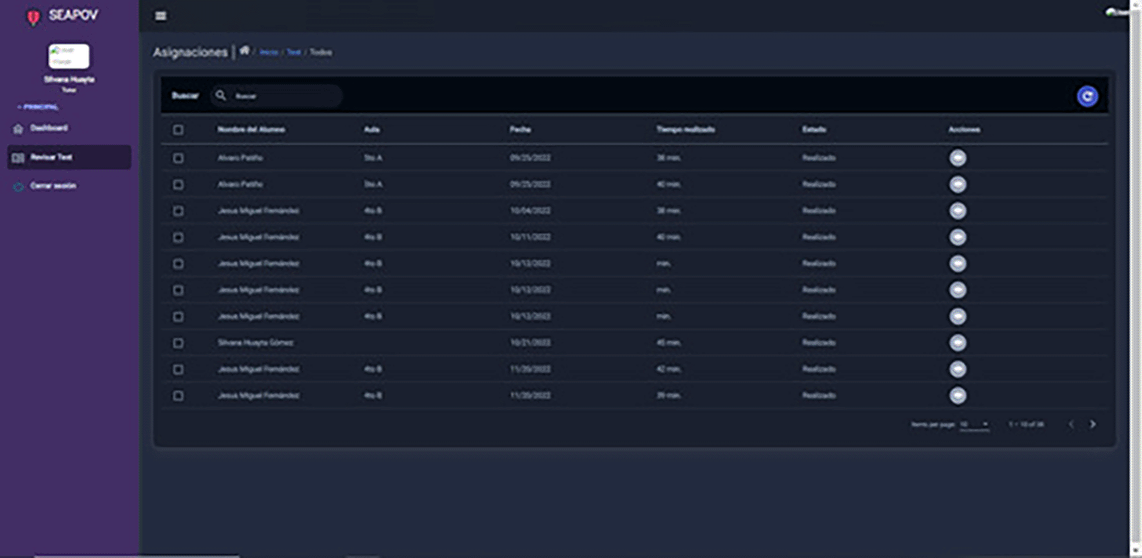Click the Test breadcrumb link
The height and width of the screenshot is (558, 1142).
coord(293,52)
